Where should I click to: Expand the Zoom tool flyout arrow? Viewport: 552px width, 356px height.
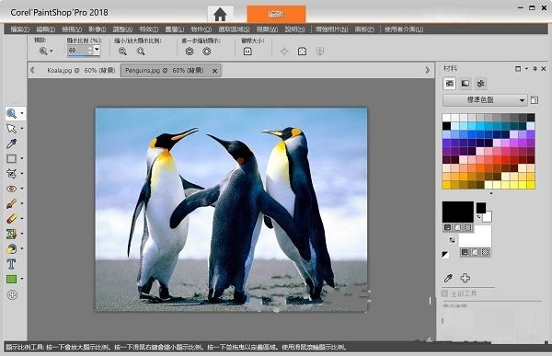pos(22,113)
